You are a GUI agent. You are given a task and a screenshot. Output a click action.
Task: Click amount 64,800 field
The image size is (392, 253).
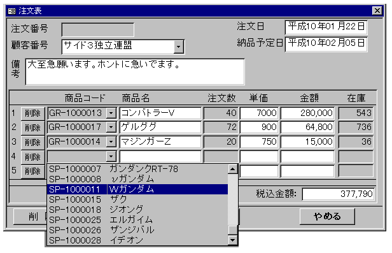307,127
